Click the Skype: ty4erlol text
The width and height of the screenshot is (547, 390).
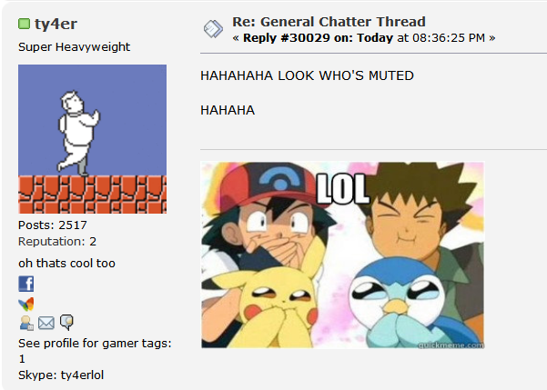pyautogui.click(x=61, y=375)
